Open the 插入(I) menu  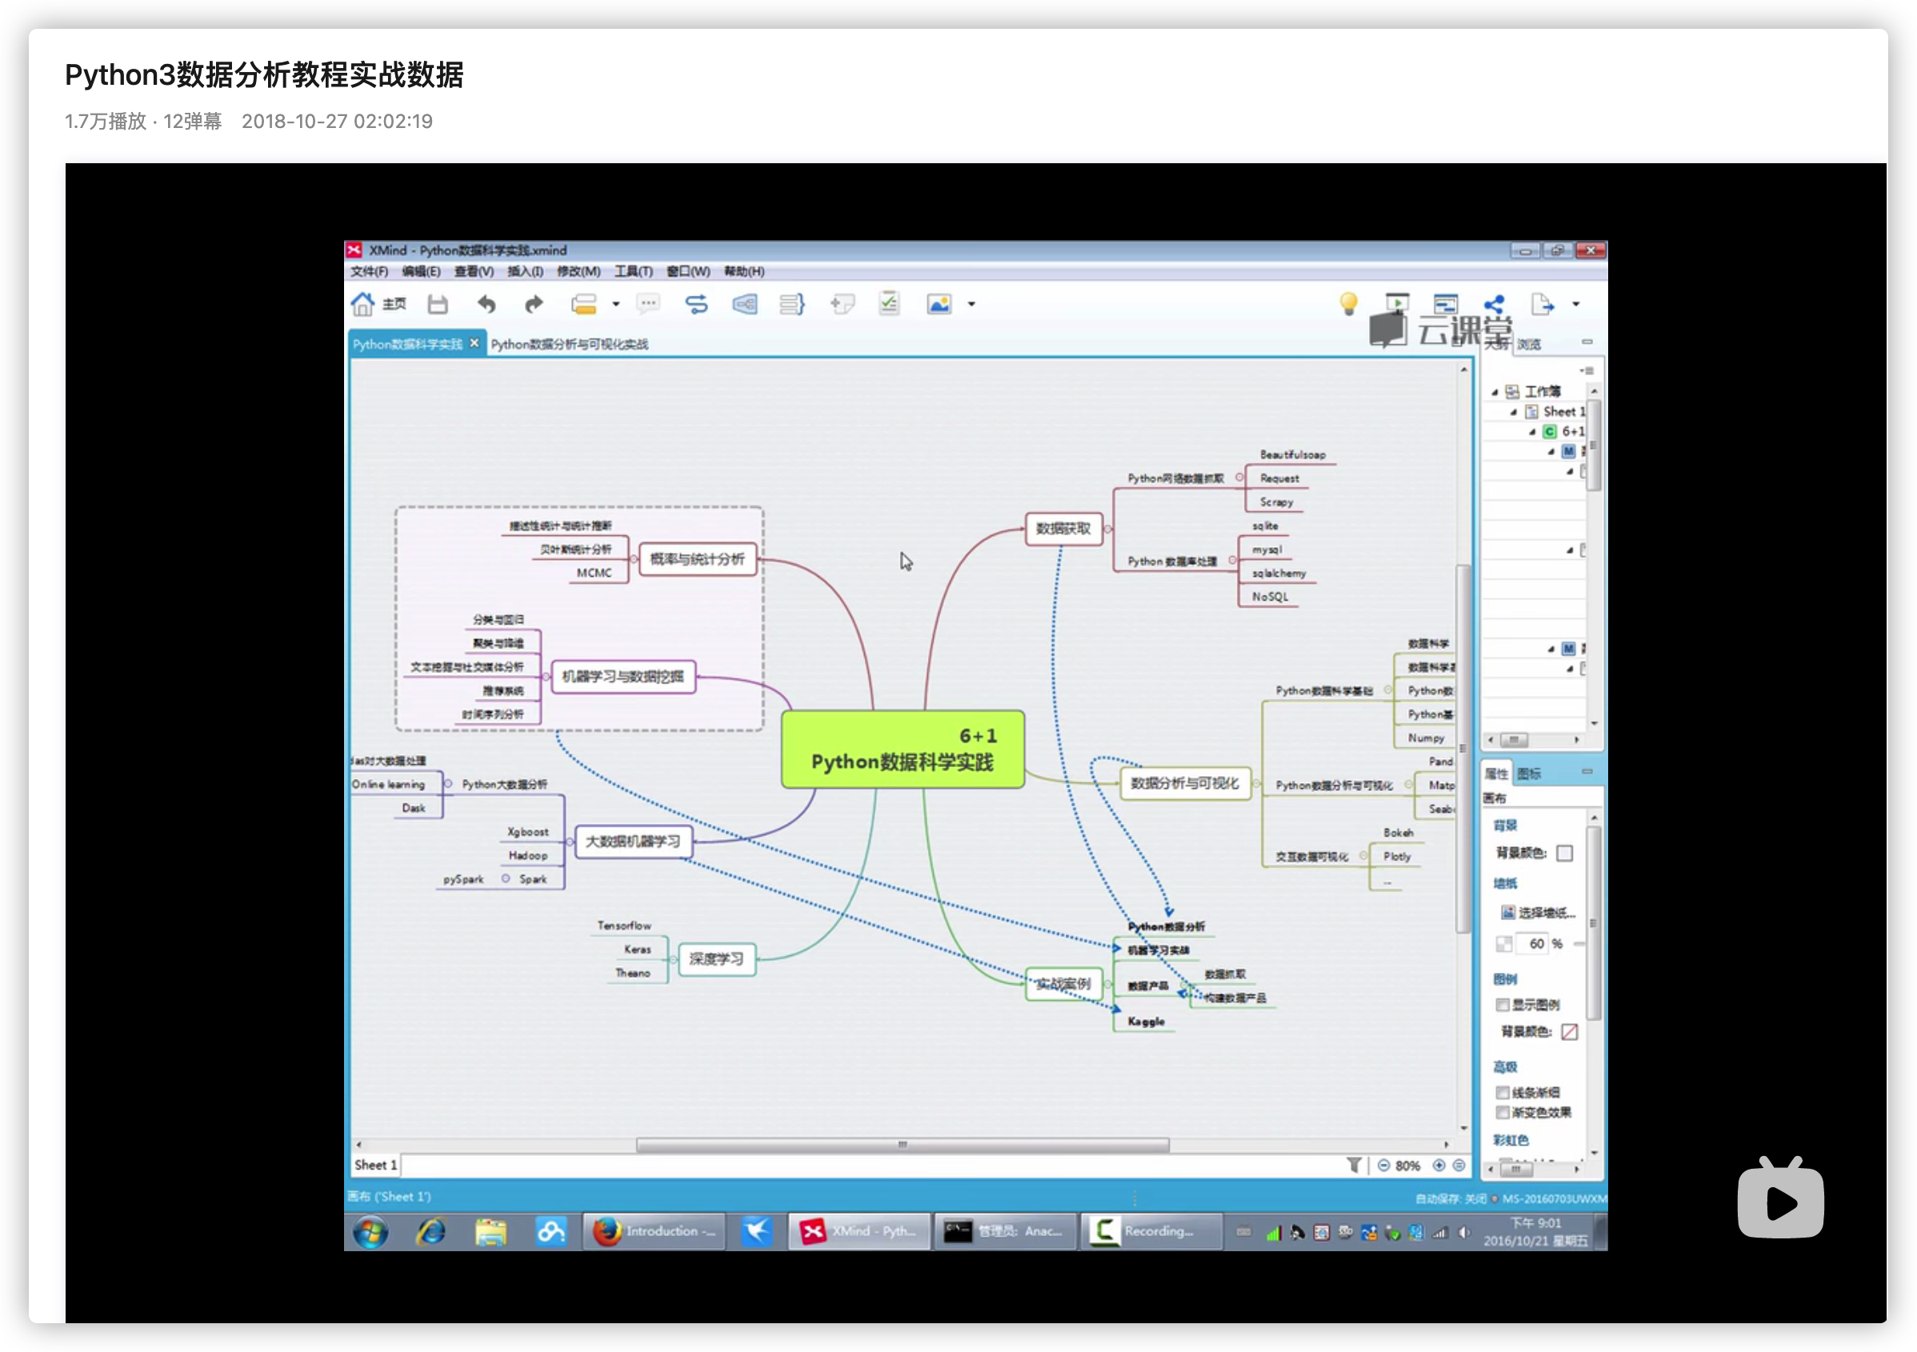click(525, 271)
